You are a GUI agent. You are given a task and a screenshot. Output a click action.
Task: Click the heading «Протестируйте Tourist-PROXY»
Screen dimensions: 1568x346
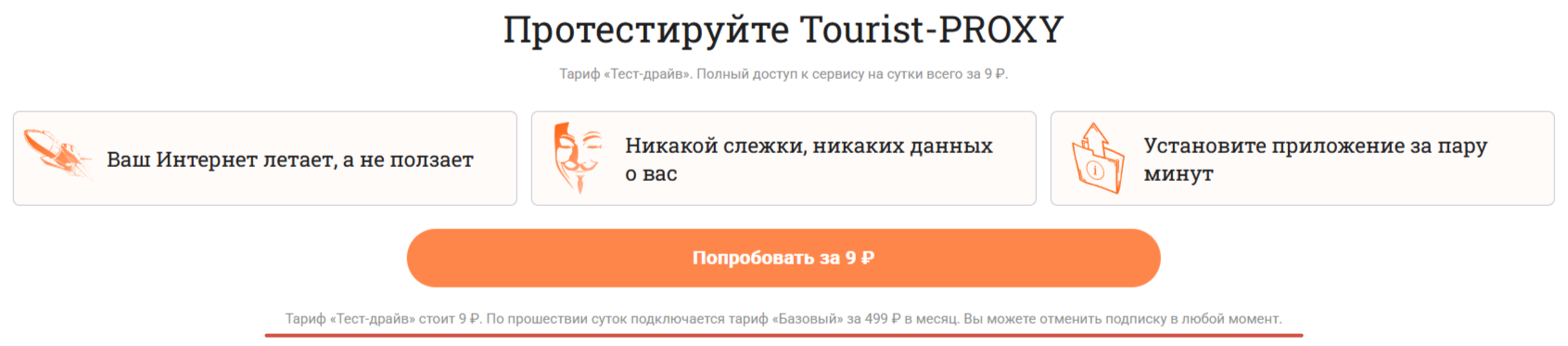(784, 30)
